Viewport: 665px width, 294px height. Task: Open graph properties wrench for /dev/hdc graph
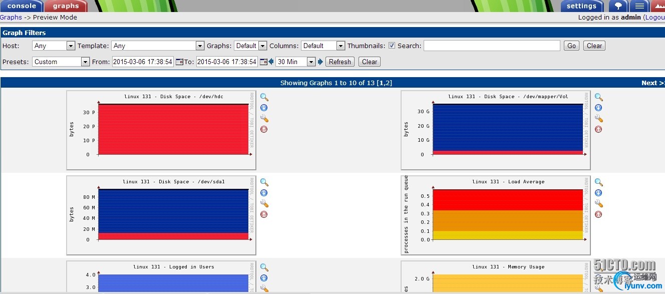[264, 119]
